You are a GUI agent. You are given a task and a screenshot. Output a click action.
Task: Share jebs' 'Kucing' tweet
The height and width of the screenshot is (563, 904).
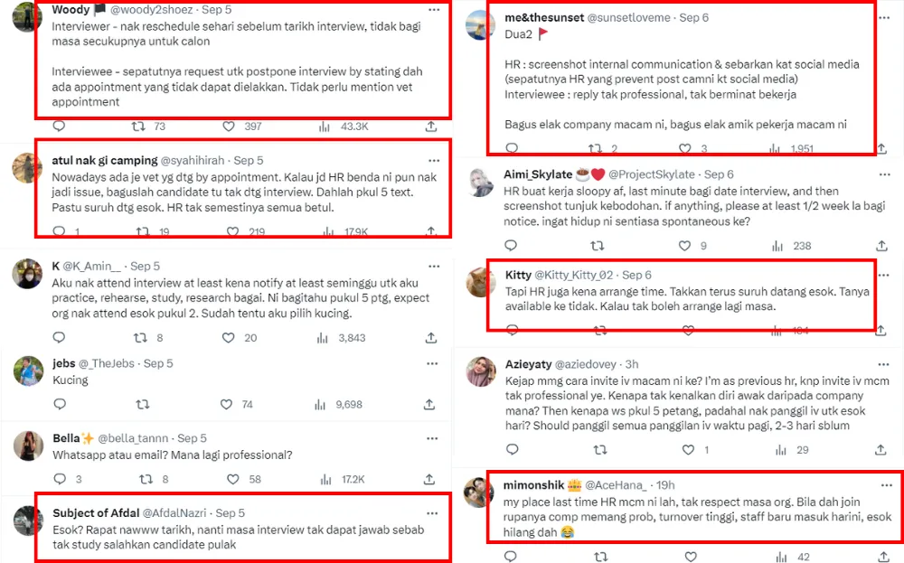tap(430, 405)
